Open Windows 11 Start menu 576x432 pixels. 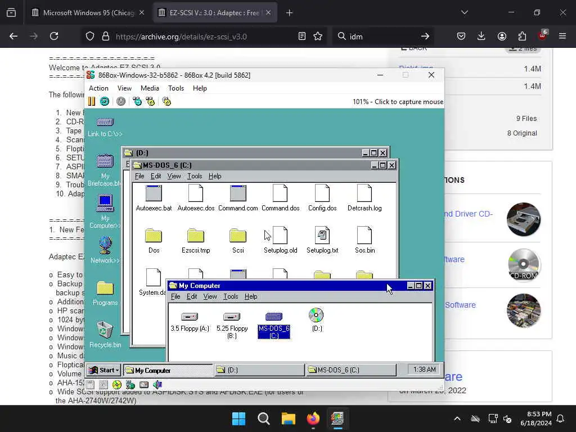[238, 418]
